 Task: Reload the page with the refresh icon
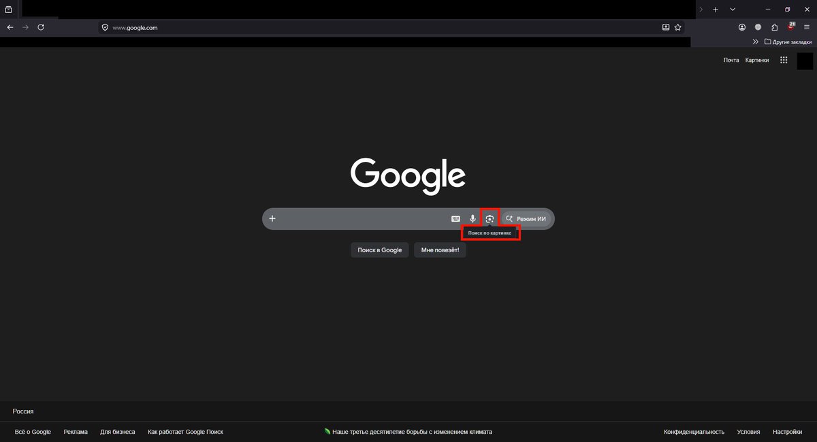click(41, 27)
